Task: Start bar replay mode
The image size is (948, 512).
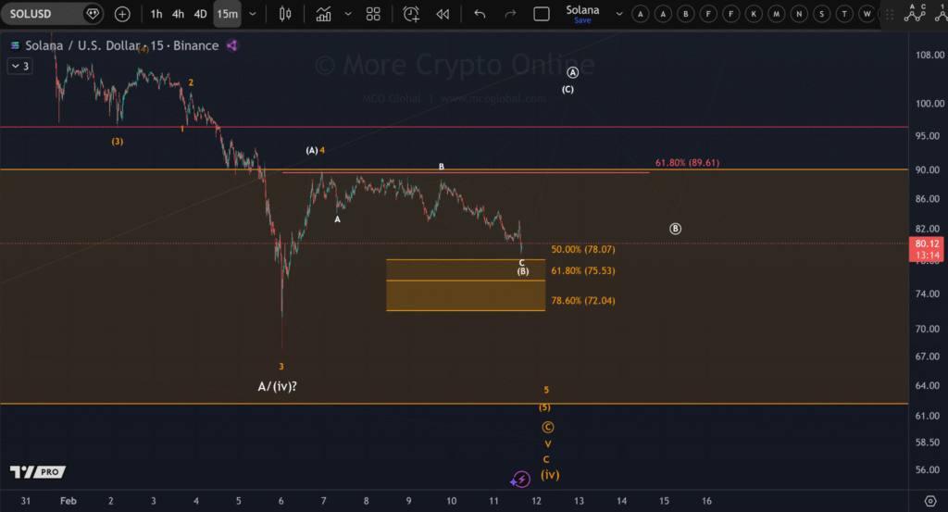Action: click(443, 14)
